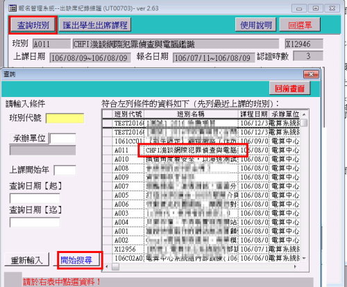The image size is (347, 287).
Task: Return to menu via 回選單
Action: pyautogui.click(x=300, y=25)
